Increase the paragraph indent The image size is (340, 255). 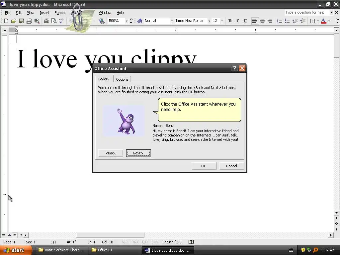(x=303, y=21)
